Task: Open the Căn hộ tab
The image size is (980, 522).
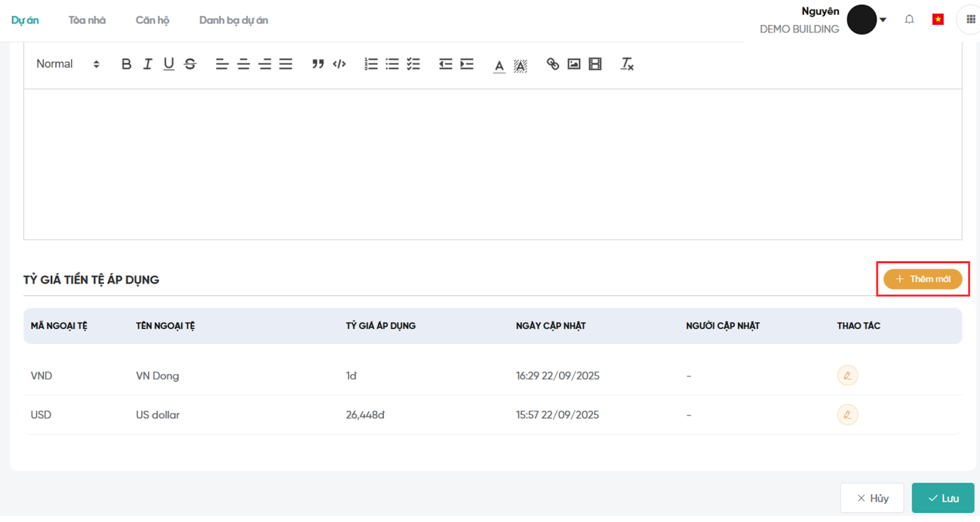Action: 153,20
